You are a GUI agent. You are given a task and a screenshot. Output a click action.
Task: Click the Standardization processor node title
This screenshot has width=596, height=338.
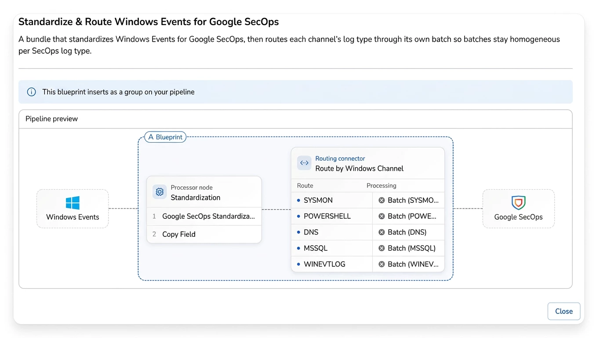click(196, 198)
